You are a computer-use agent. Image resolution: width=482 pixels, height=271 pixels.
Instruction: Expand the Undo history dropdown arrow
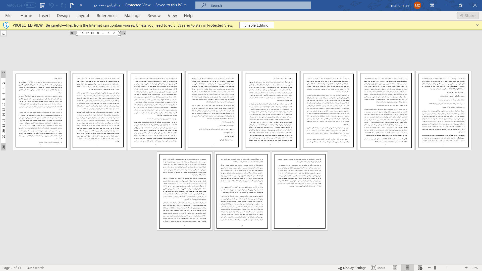57,5
